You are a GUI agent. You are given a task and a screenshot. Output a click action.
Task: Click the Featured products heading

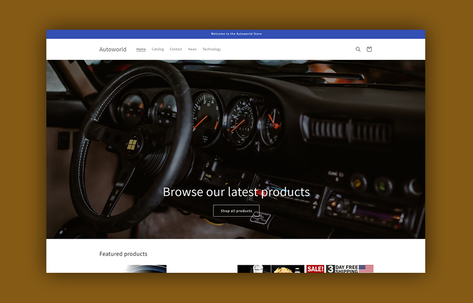click(x=123, y=254)
